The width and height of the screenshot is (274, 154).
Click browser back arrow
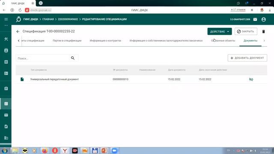[x=4, y=10]
